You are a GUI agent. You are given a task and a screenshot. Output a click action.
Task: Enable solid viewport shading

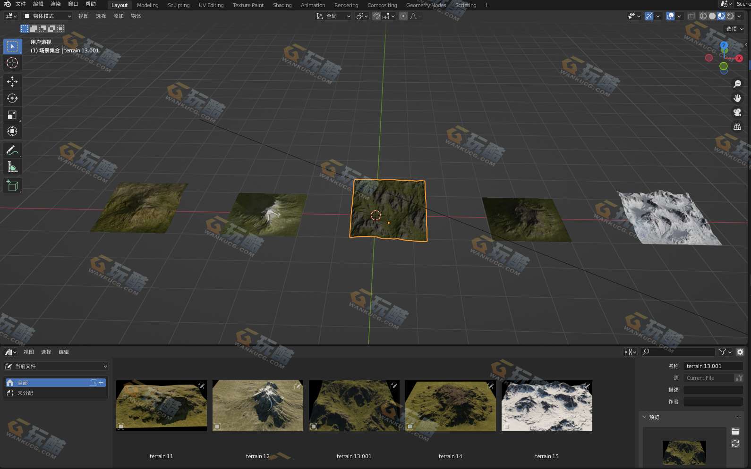(712, 16)
